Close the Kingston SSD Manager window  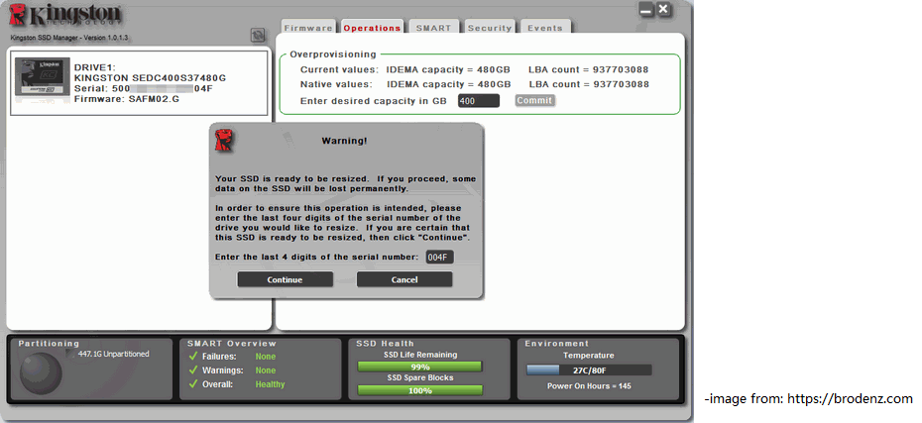[x=663, y=9]
